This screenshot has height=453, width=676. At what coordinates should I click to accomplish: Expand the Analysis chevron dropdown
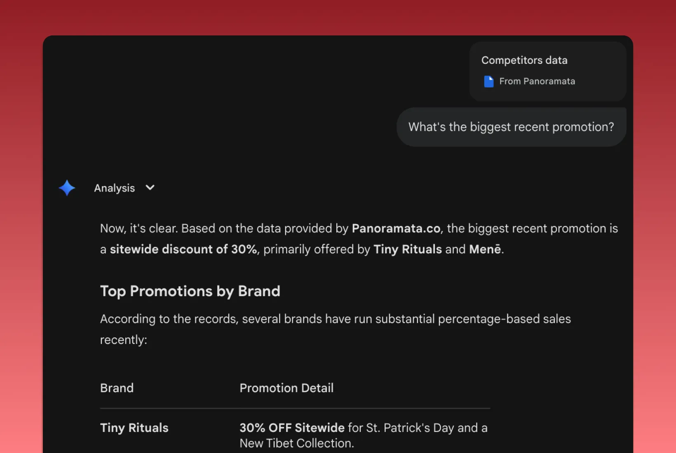[150, 188]
